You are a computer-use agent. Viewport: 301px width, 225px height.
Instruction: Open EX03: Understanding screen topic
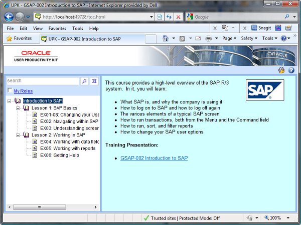click(70, 128)
